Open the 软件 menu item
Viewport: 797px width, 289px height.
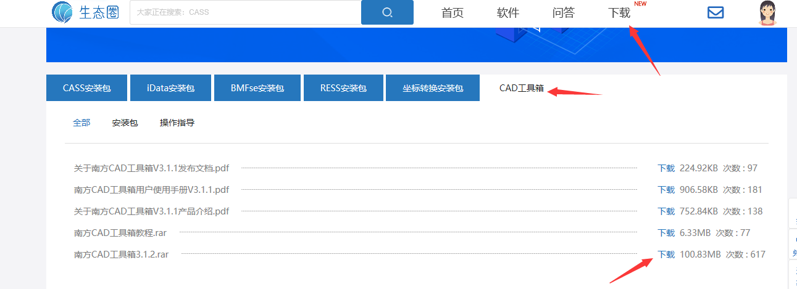tap(508, 13)
